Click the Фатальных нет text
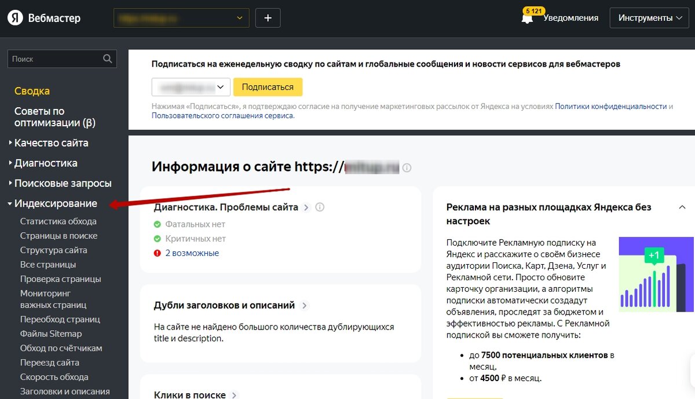The image size is (695, 399). [x=195, y=224]
